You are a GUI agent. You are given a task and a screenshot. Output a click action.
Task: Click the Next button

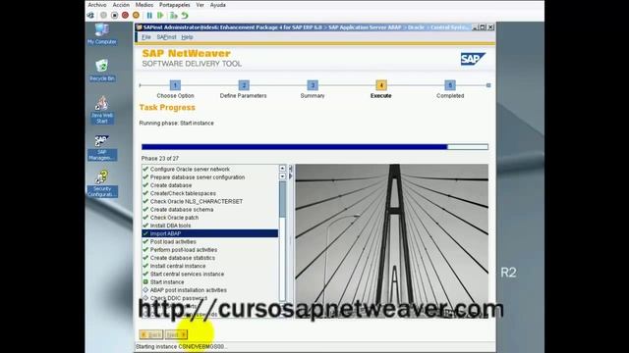pos(176,334)
